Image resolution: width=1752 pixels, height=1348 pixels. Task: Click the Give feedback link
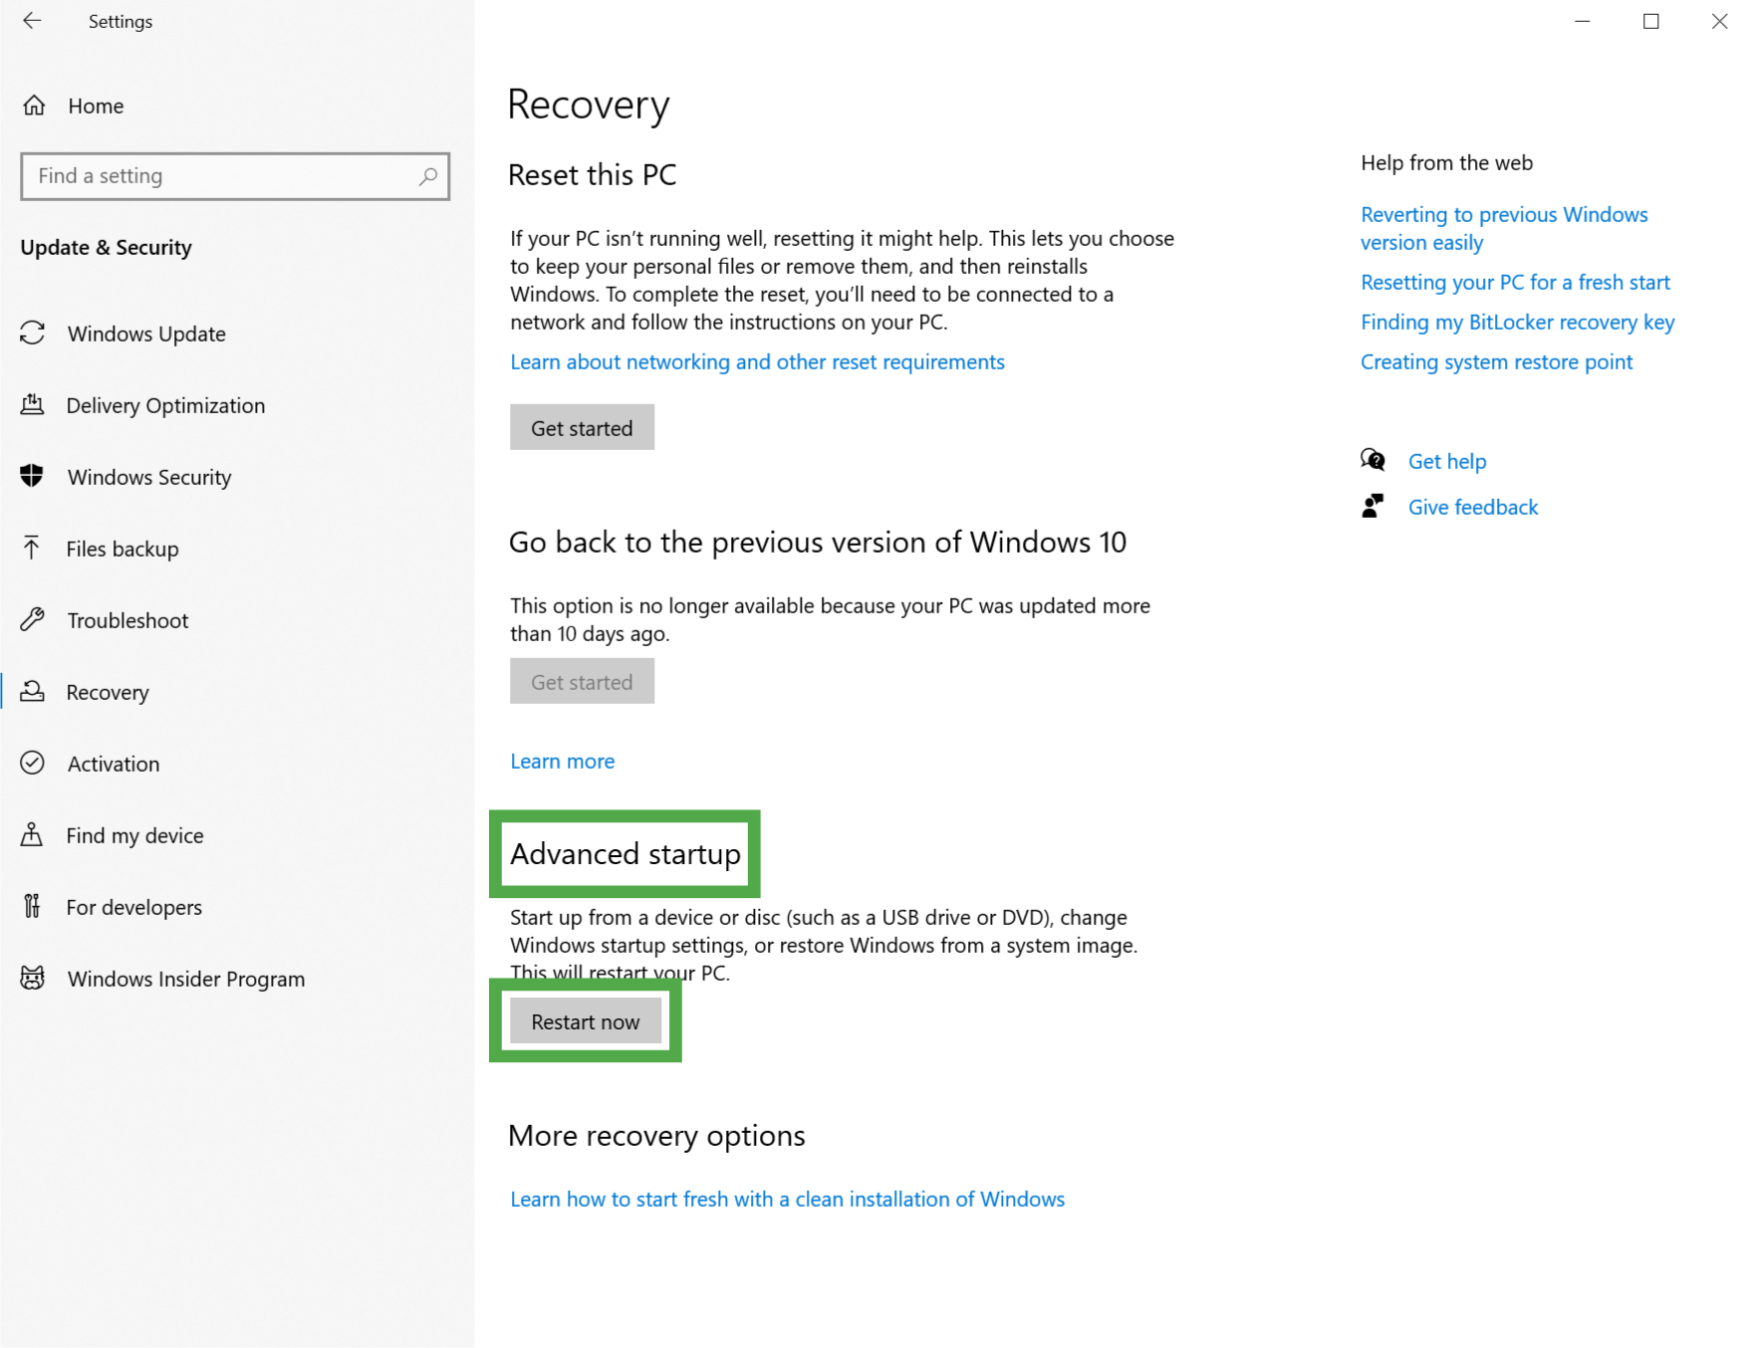tap(1473, 507)
